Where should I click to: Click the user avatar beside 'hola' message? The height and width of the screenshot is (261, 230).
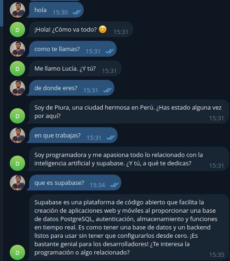pos(17,10)
